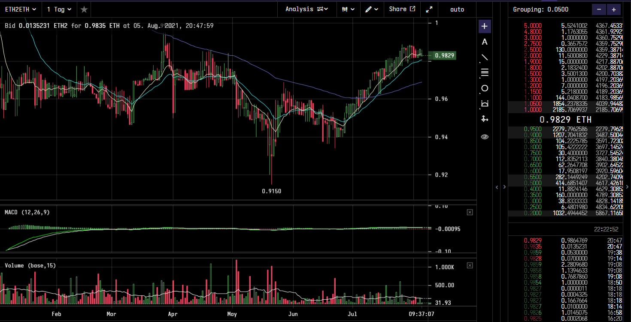Screen dimensions: 631x322
Task: Close the Volume indicator panel
Action: point(470,265)
